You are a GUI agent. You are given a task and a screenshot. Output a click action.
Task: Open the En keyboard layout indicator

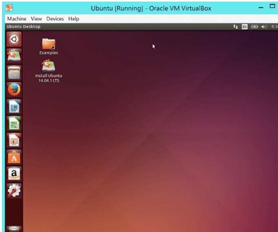tap(244, 27)
